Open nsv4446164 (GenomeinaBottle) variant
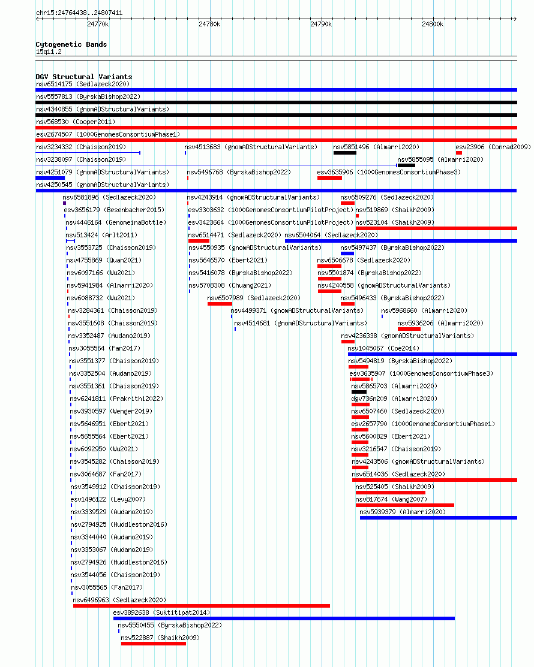The image size is (534, 667). click(116, 222)
